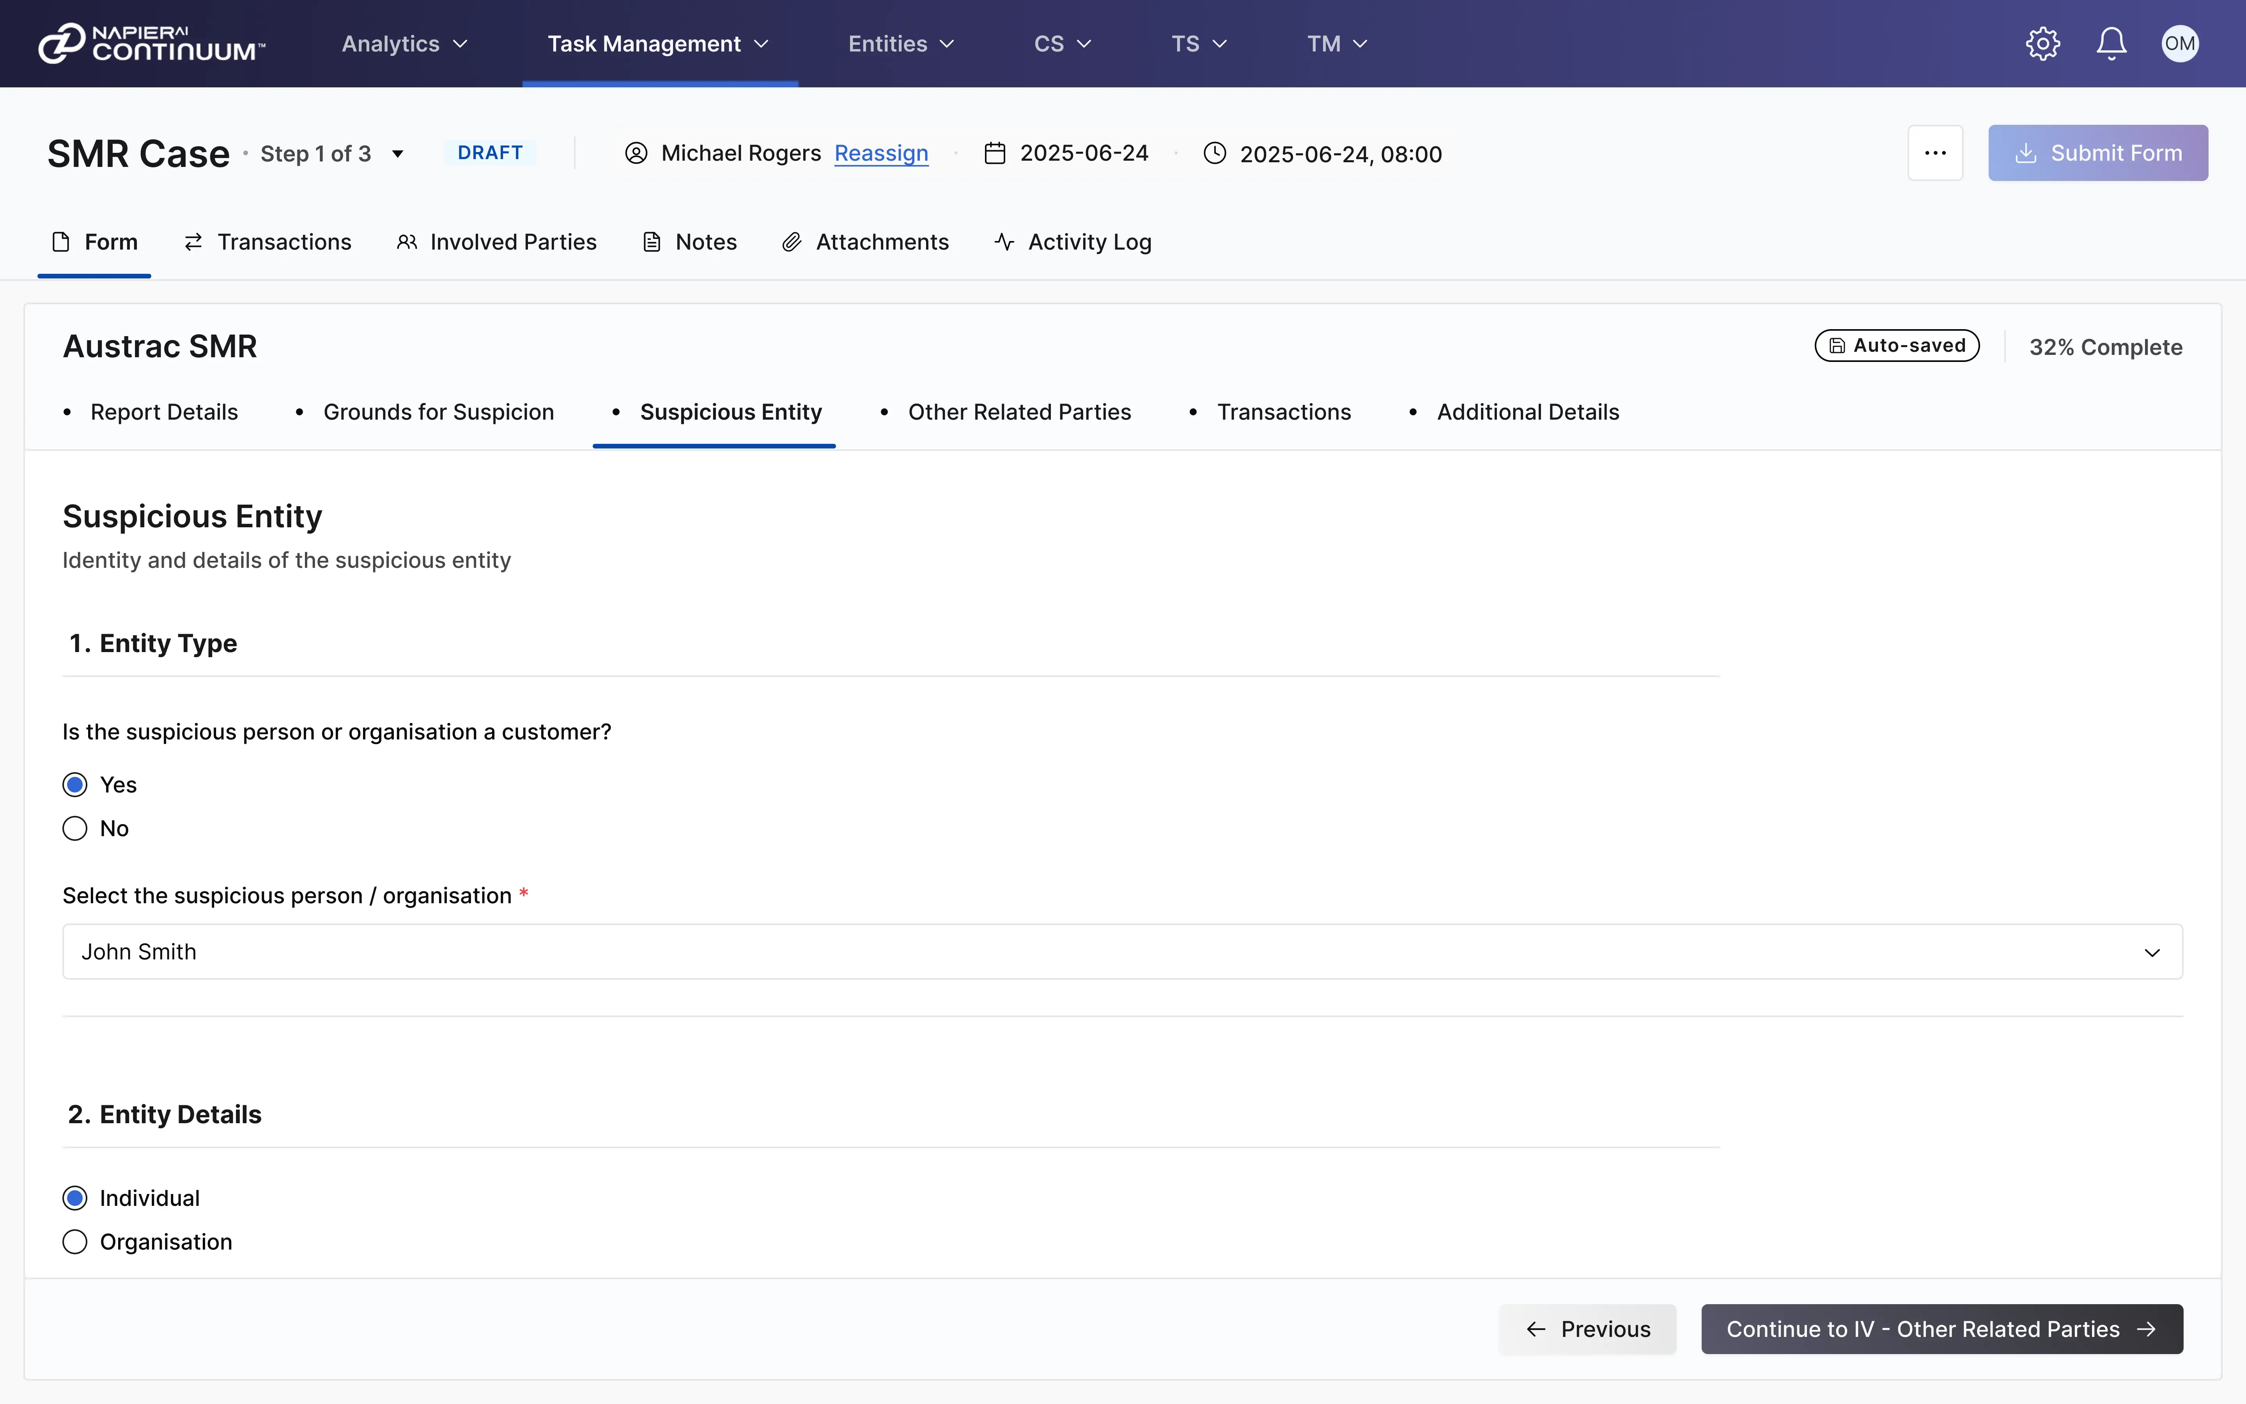Click the Napier Continuum logo
The height and width of the screenshot is (1404, 2246).
tap(151, 44)
